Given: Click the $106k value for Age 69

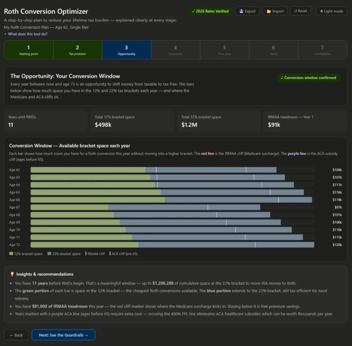Looking at the screenshot, I should click(337, 222).
